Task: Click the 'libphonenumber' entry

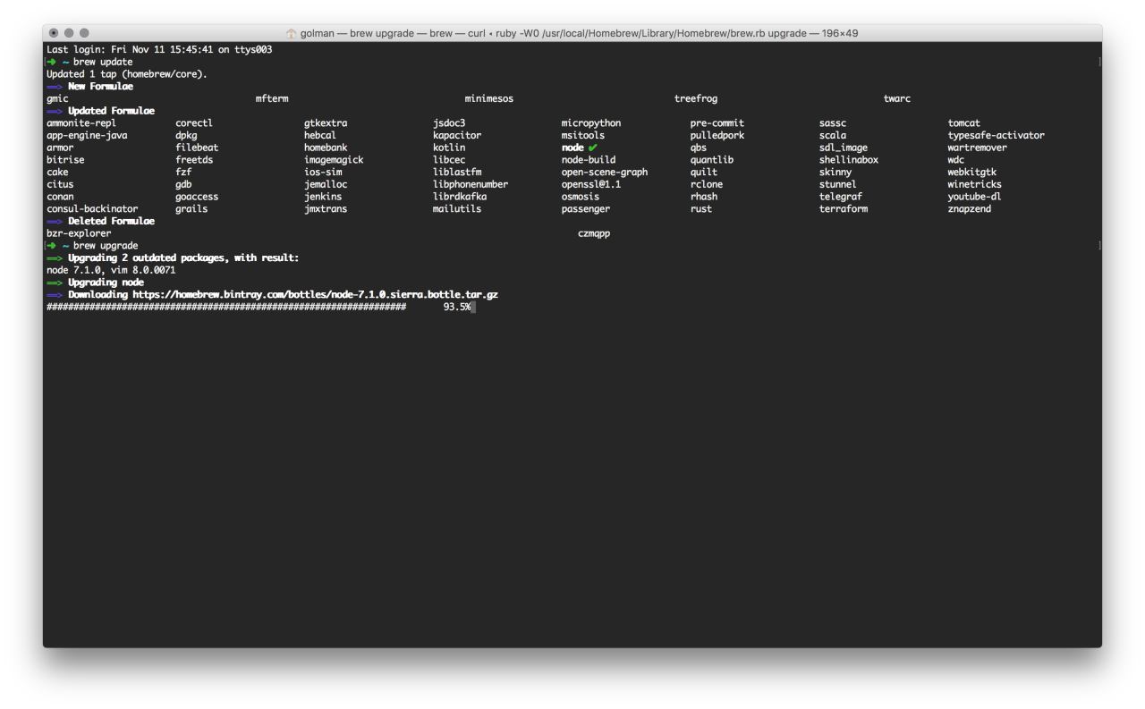Action: tap(471, 184)
